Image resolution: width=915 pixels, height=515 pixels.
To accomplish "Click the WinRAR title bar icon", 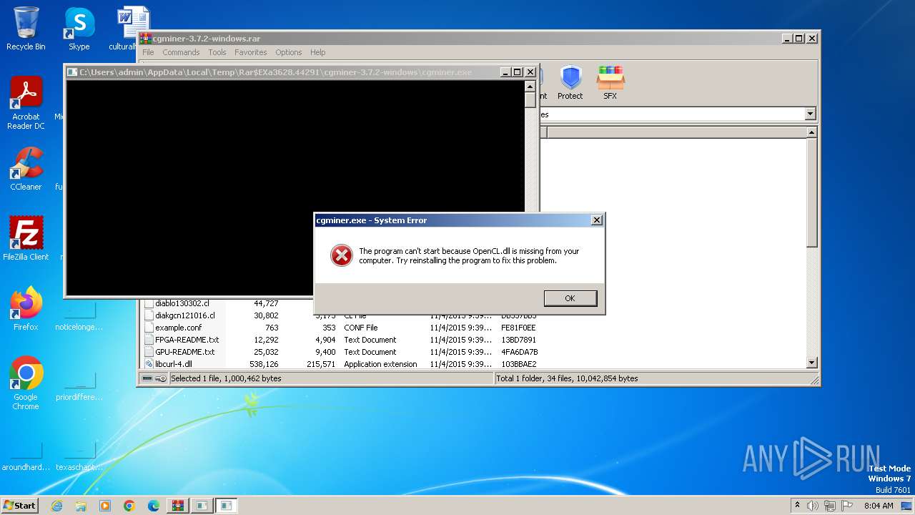I will pyautogui.click(x=146, y=39).
